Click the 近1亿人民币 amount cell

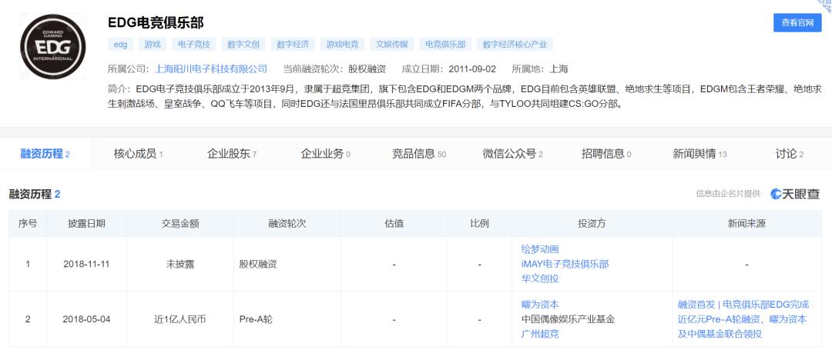point(179,319)
